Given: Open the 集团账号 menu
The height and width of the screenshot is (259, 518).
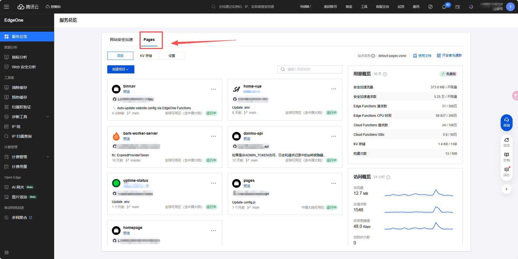Looking at the screenshot, I should [330, 7].
